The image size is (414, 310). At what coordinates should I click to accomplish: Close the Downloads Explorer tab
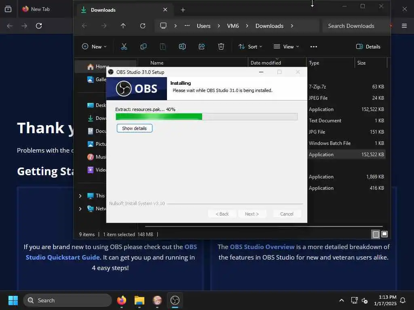point(165,10)
